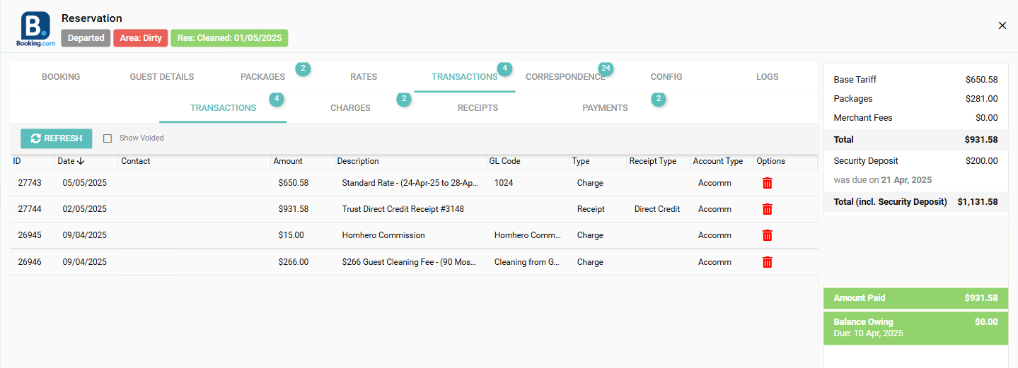Open the Payments sub-tab
Image resolution: width=1018 pixels, height=368 pixels.
[x=605, y=108]
